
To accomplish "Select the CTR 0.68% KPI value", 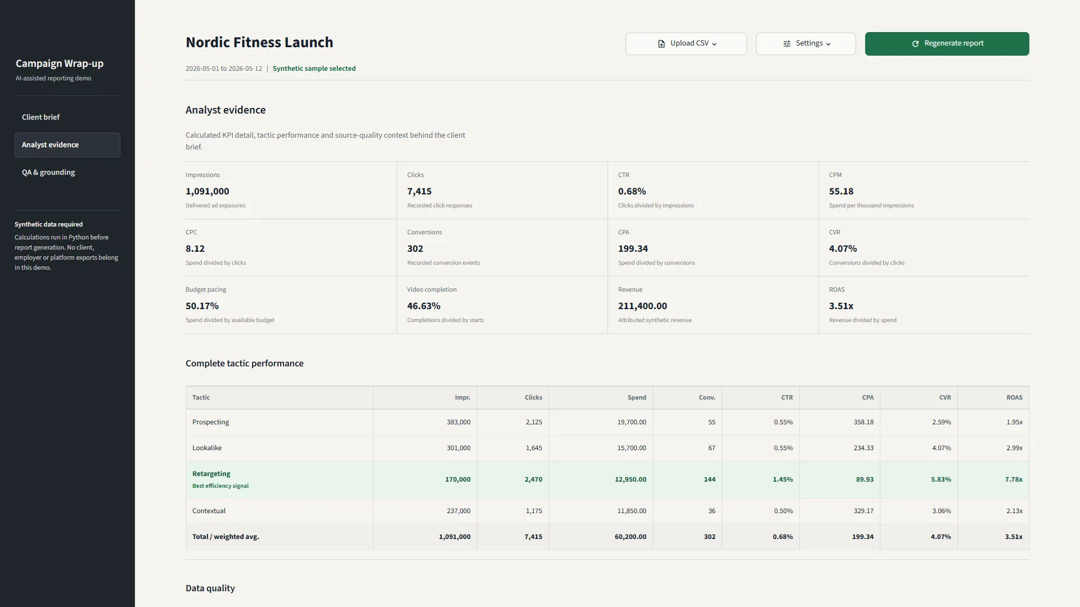I will (632, 192).
